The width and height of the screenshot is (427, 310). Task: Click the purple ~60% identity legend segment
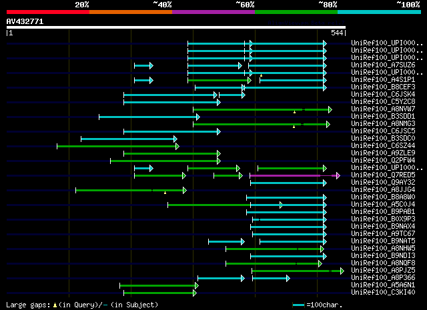pyautogui.click(x=213, y=12)
